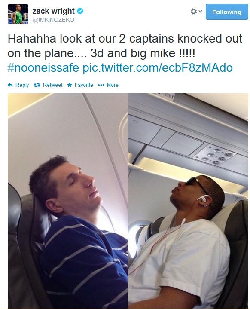
Task: Open zack wright's display name
Action: tap(53, 11)
